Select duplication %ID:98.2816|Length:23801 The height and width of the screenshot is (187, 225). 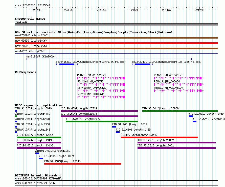coord(155,145)
